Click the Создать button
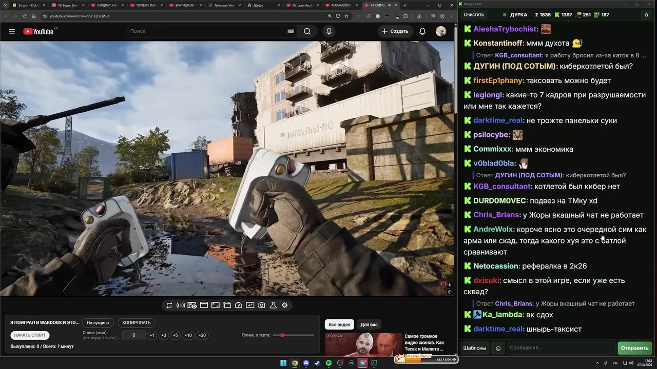657x369 pixels. 395,31
